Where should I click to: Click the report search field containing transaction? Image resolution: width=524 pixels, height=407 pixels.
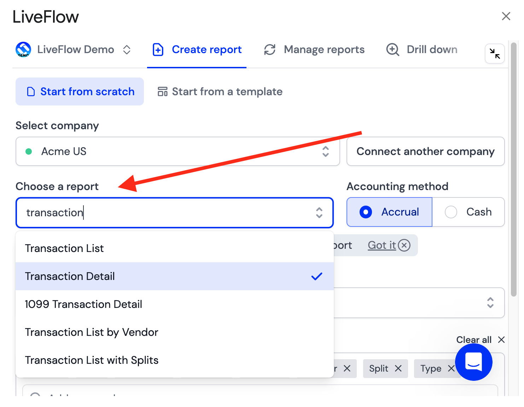coord(175,213)
